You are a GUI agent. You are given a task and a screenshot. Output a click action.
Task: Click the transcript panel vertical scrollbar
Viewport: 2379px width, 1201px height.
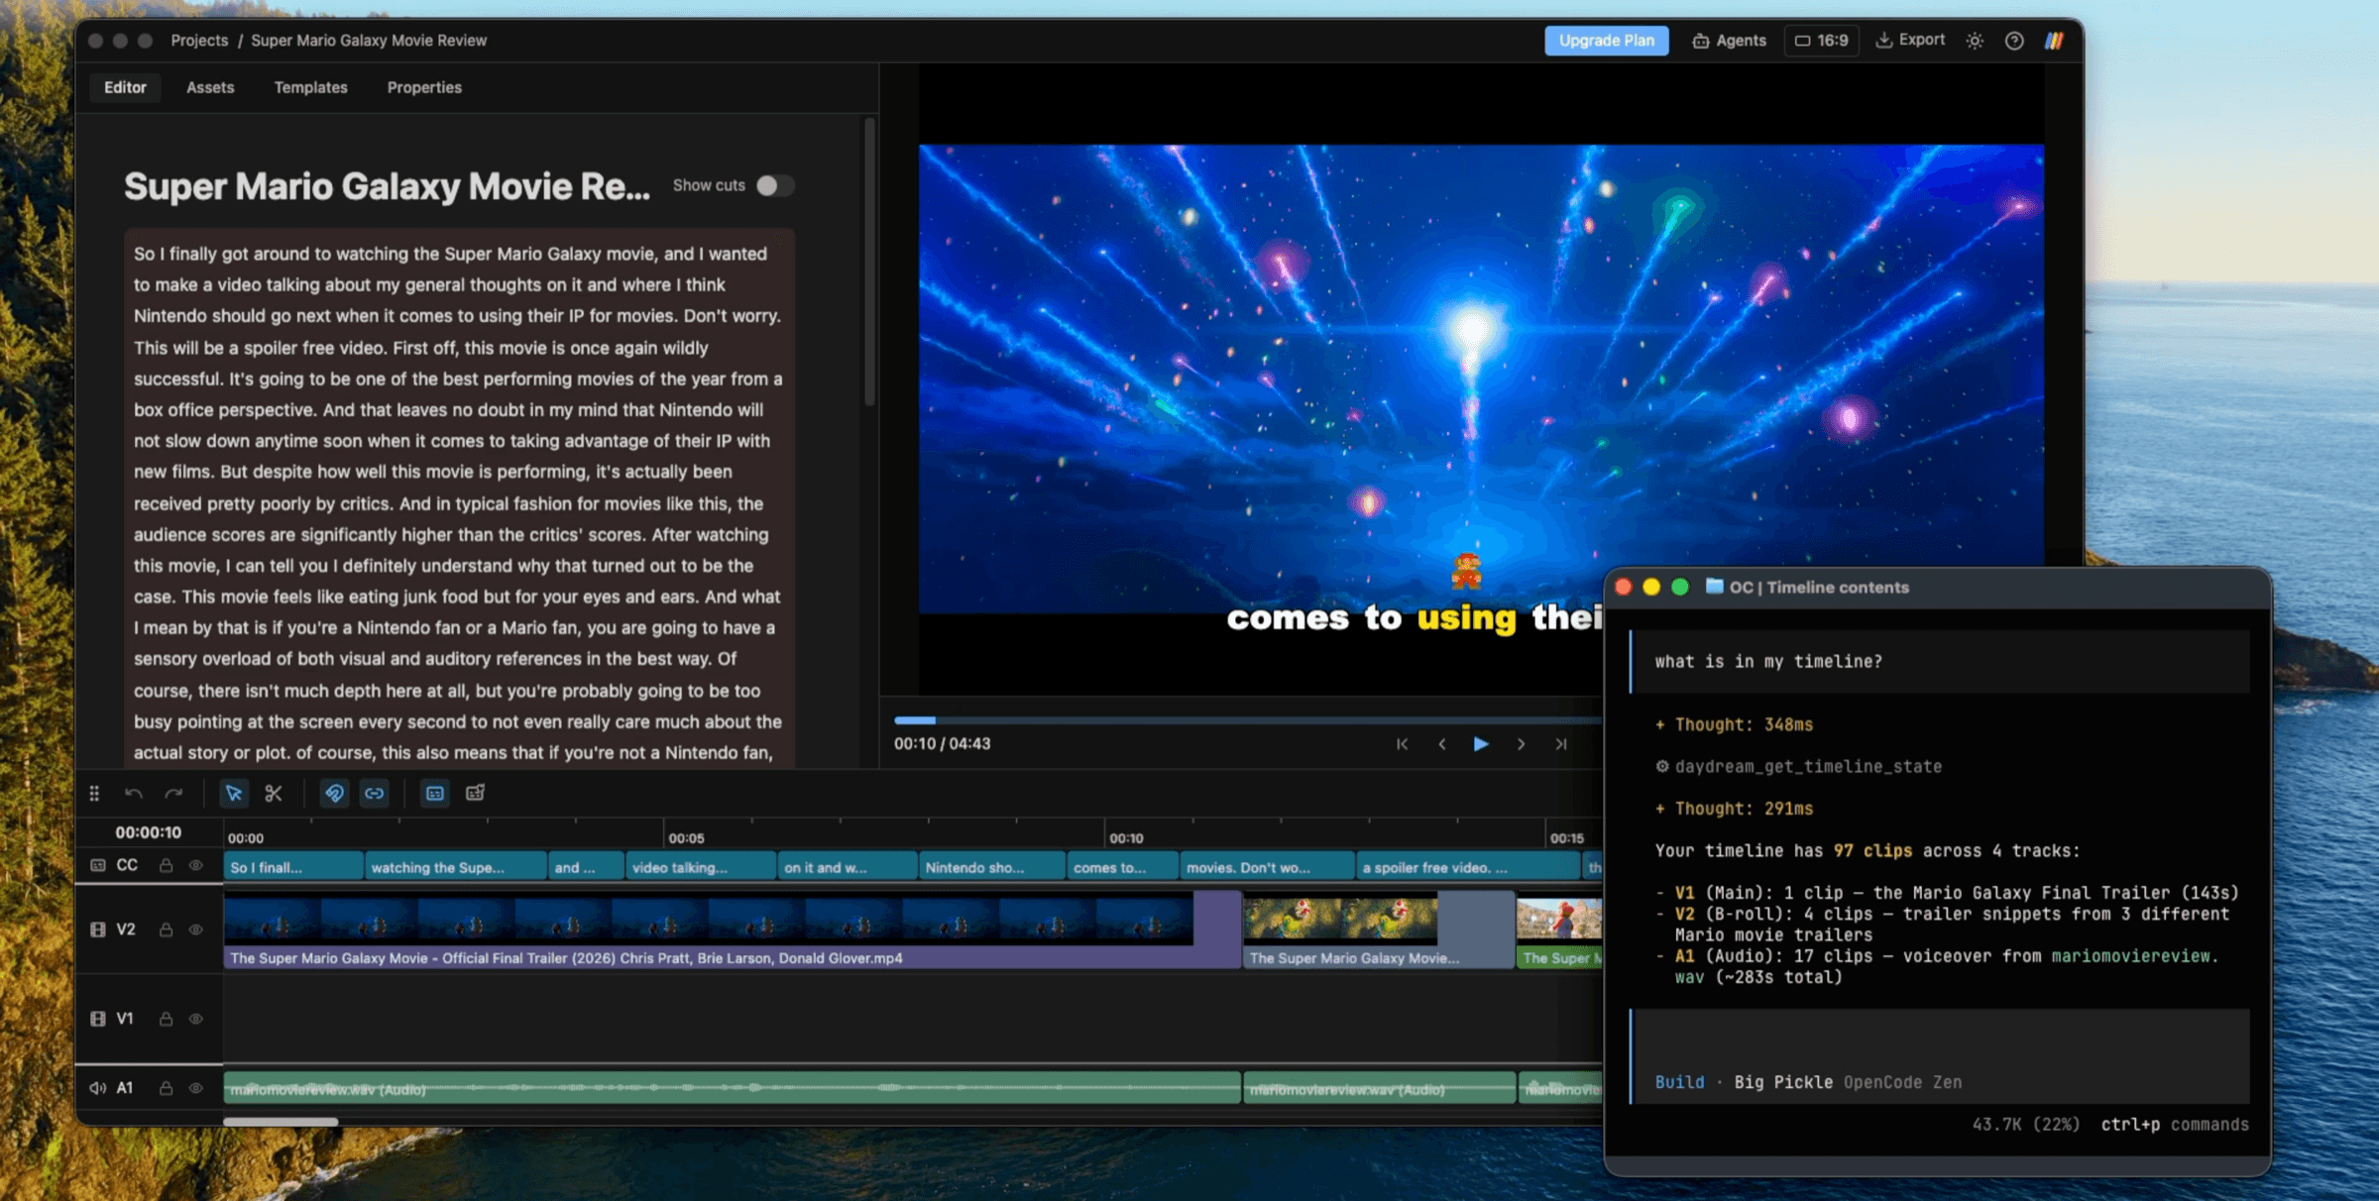click(x=870, y=263)
